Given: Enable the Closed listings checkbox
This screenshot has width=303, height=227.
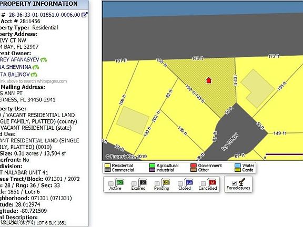Looking at the screenshot, I should pos(180,183).
